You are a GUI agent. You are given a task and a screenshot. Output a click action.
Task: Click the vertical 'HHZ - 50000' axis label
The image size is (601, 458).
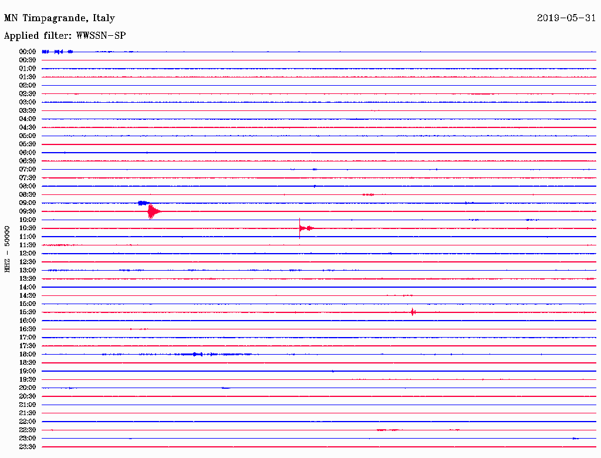point(7,249)
